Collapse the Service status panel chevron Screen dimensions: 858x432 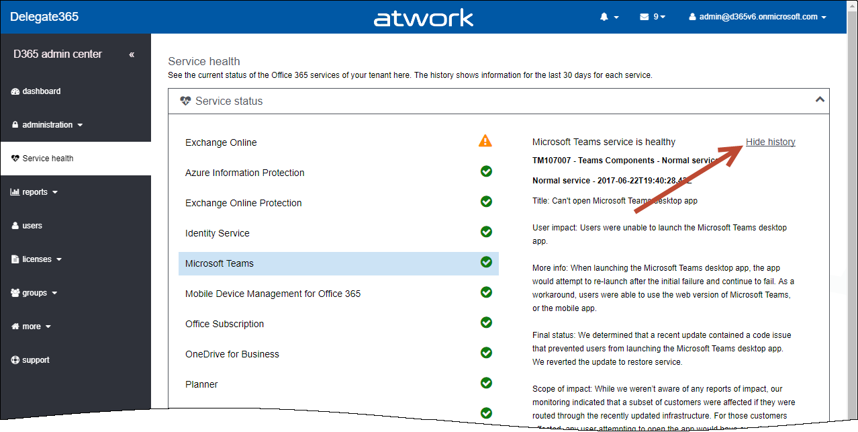(x=819, y=99)
